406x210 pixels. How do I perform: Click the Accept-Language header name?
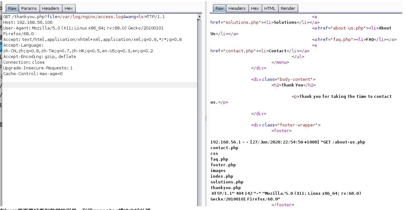tap(23, 45)
